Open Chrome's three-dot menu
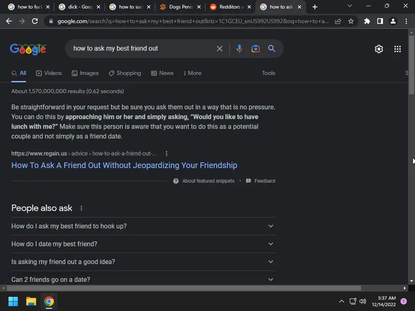Image resolution: width=415 pixels, height=311 pixels. pyautogui.click(x=406, y=21)
